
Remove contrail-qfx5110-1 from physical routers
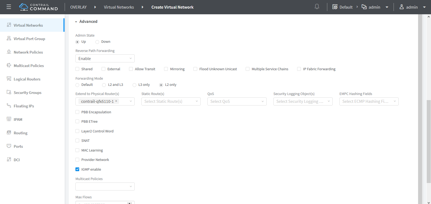click(116, 101)
